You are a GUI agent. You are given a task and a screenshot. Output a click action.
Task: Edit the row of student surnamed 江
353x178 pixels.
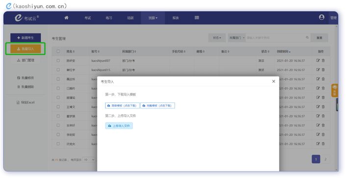[318, 88]
